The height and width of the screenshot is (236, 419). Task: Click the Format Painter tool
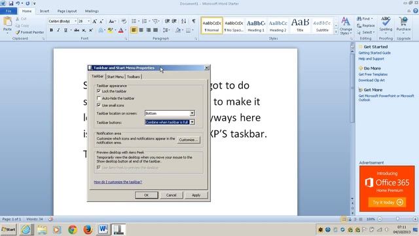[x=29, y=32]
